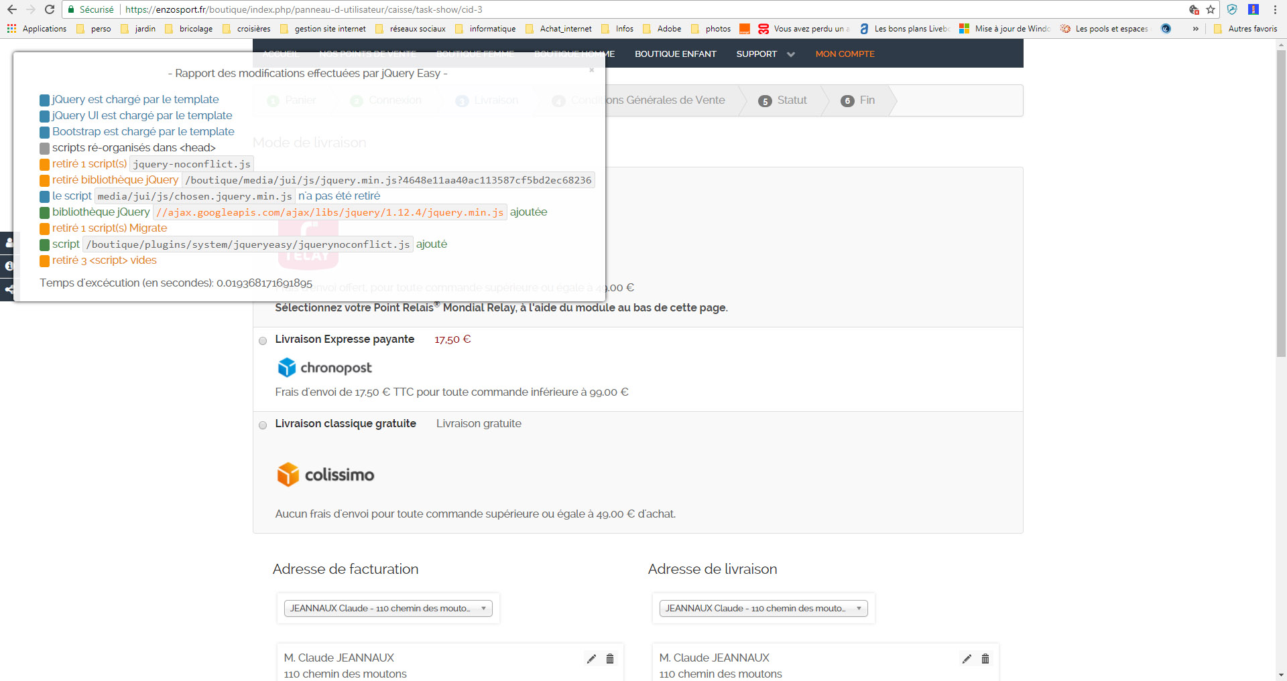The image size is (1287, 681).
Task: Delete the delivery address with the trash icon
Action: (985, 659)
